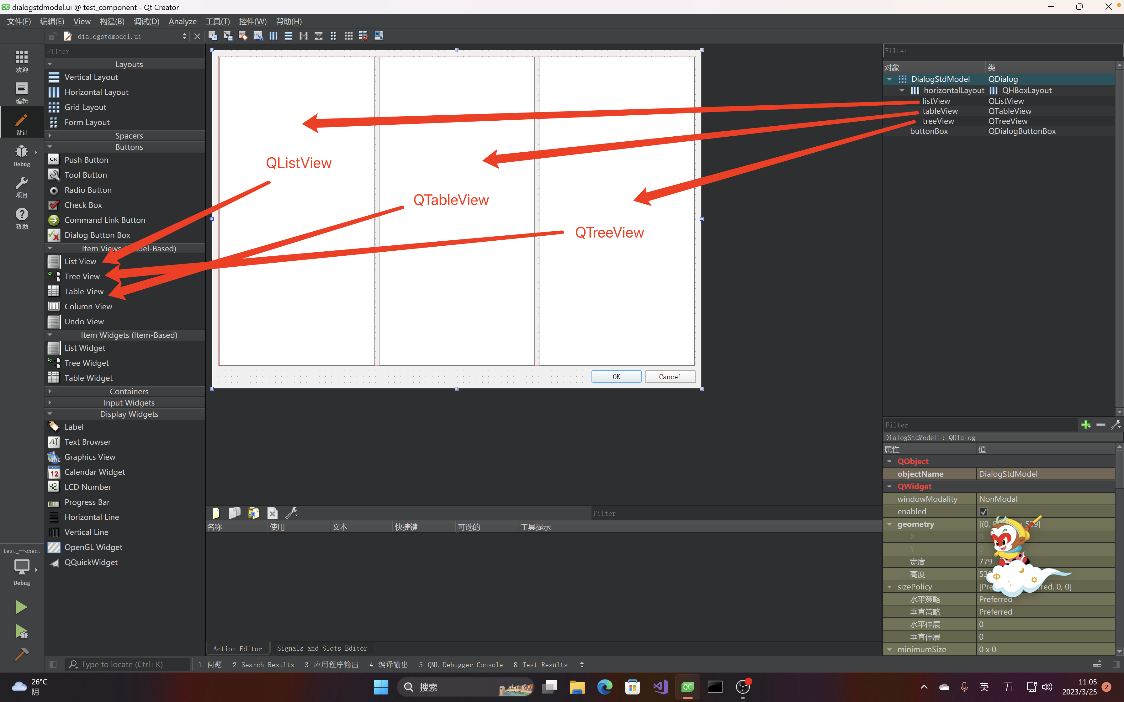Screen dimensions: 1124x702
Task: Apply Lay Out Horizontally from the toolbar
Action: (x=273, y=36)
